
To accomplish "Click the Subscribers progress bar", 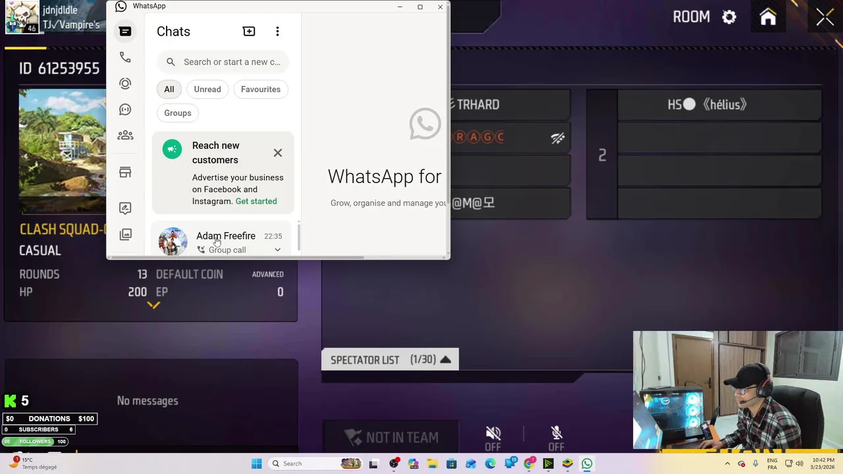I will (39, 430).
